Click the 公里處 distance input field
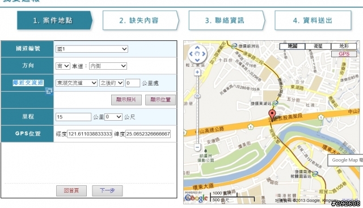 point(133,83)
